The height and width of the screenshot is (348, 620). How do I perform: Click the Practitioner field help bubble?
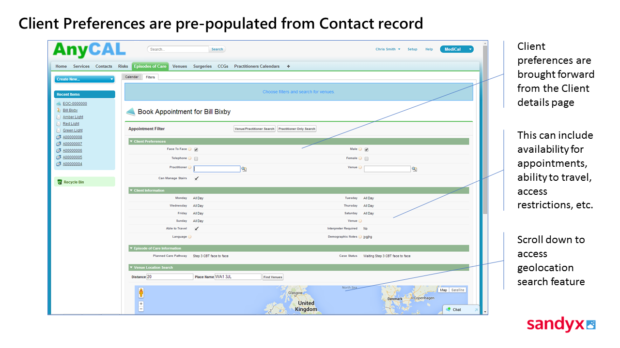click(190, 167)
